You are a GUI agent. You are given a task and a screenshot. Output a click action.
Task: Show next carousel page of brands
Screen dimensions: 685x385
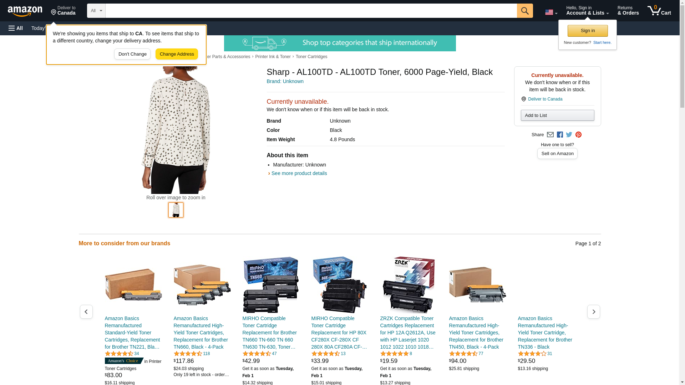(593, 312)
